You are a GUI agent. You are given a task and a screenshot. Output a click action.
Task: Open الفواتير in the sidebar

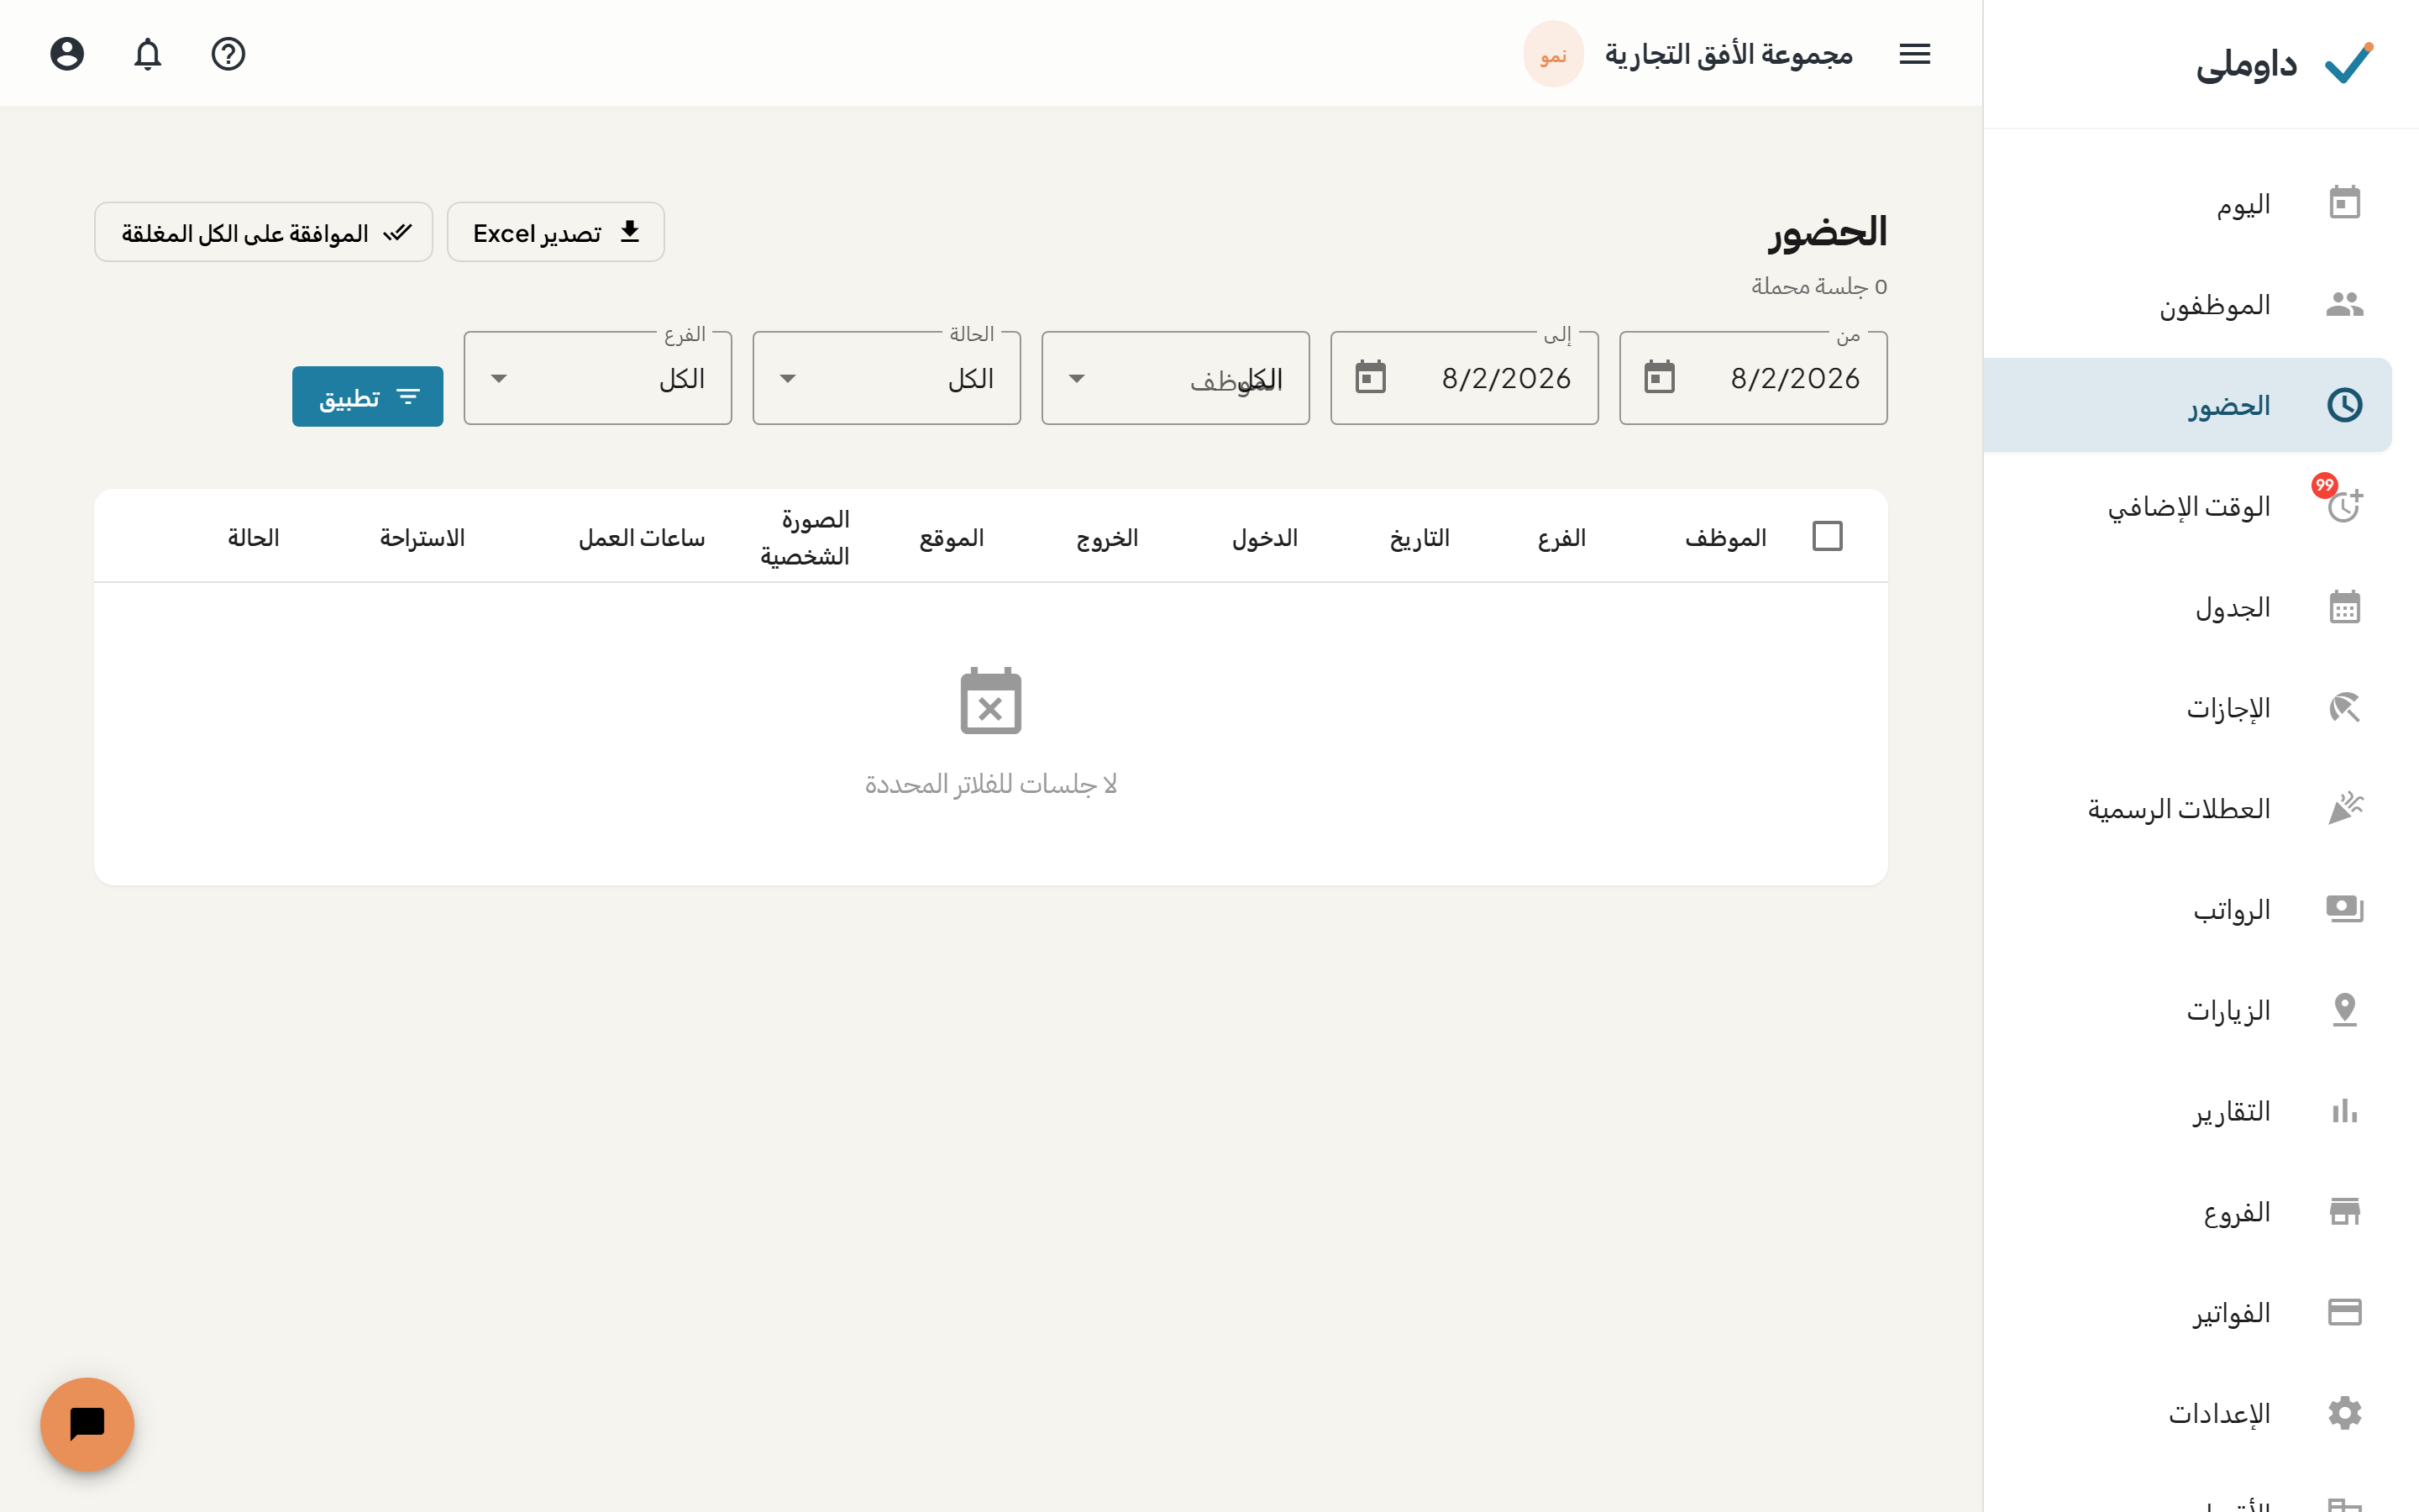2187,1312
